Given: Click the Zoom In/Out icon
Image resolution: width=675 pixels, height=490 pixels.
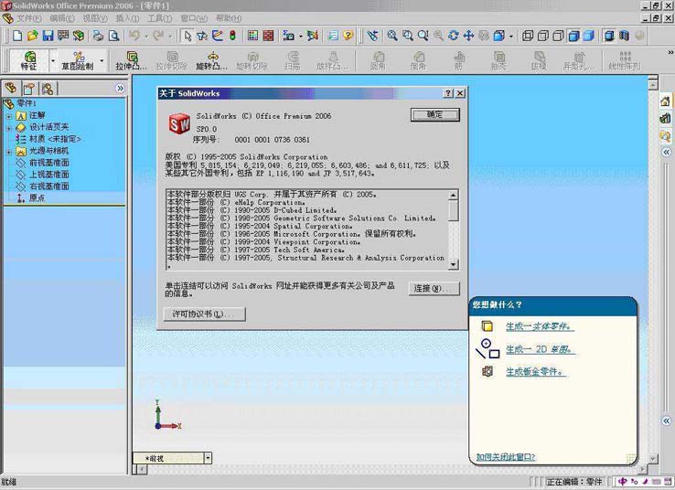Looking at the screenshot, I should (423, 36).
